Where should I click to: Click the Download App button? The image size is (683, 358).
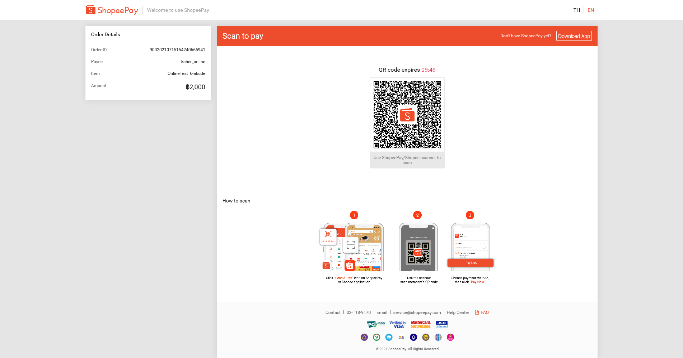tap(574, 36)
